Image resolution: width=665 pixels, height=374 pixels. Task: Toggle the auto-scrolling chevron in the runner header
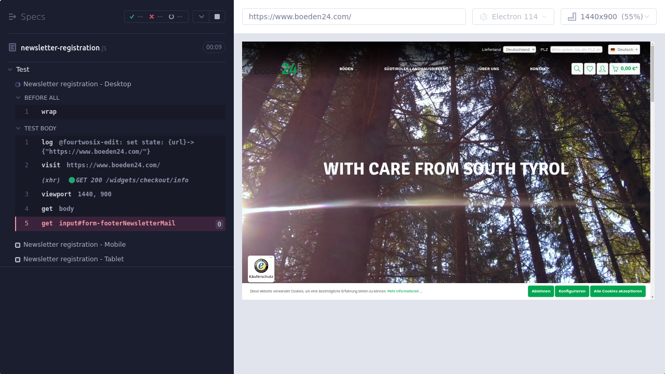(x=201, y=17)
